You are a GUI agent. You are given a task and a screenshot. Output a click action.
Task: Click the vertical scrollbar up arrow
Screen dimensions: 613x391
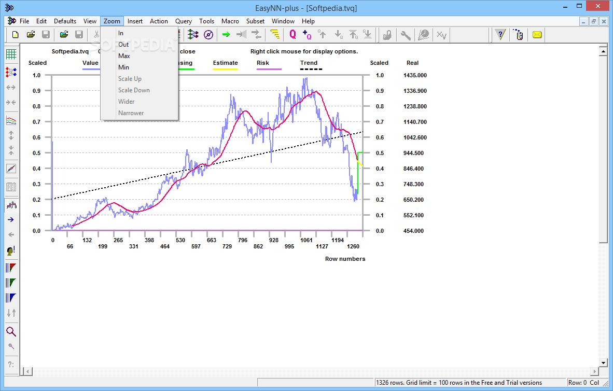coord(603,51)
